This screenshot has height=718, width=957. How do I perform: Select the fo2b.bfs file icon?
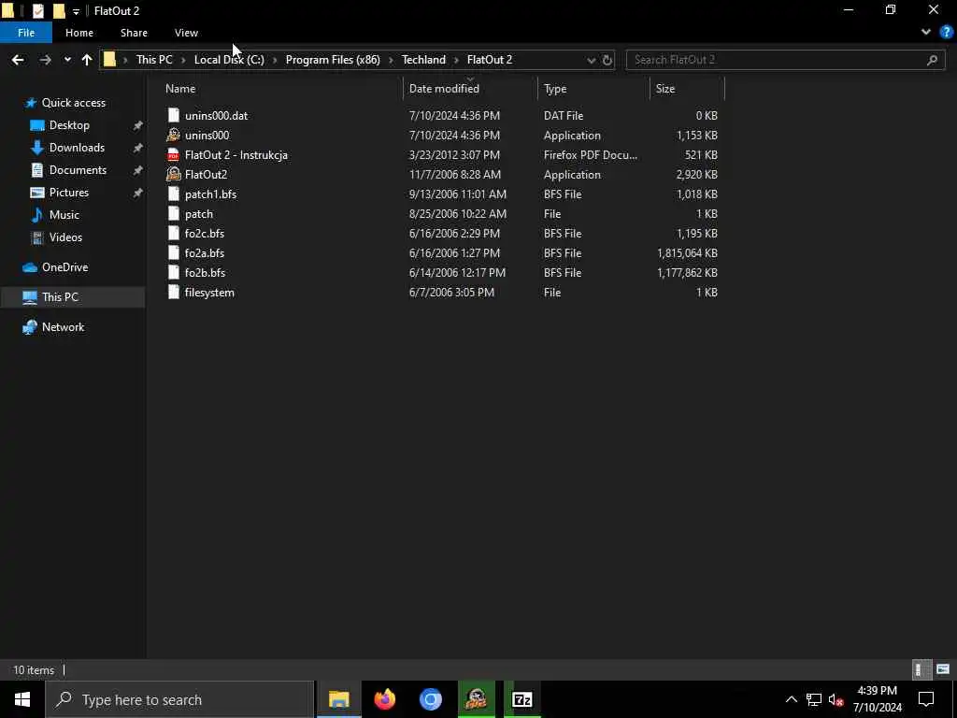tap(173, 272)
